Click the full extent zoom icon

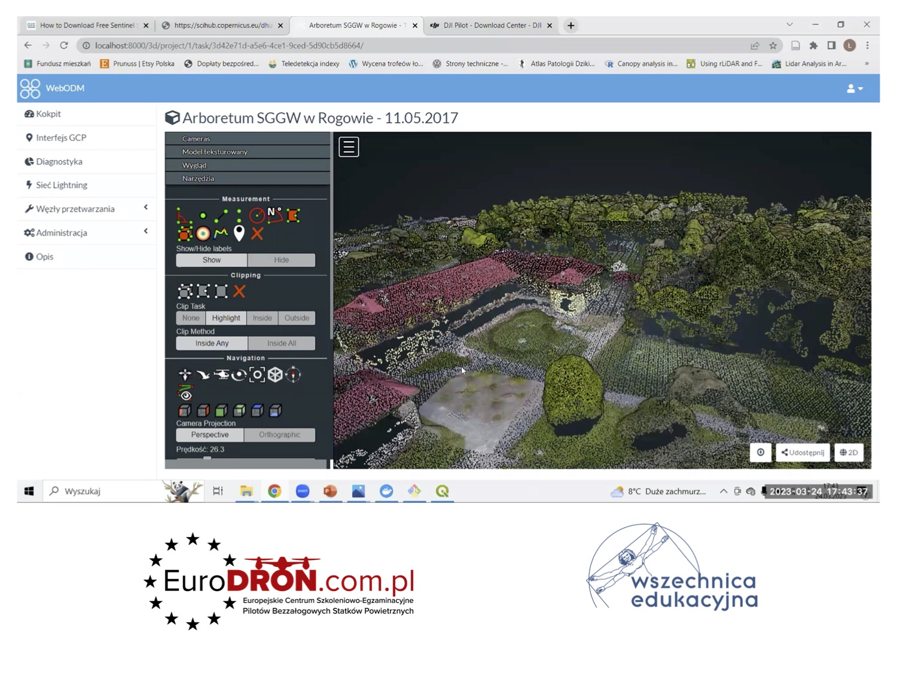click(257, 374)
